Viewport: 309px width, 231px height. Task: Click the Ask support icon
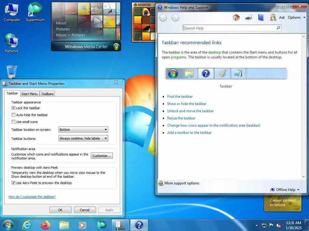(x=273, y=17)
